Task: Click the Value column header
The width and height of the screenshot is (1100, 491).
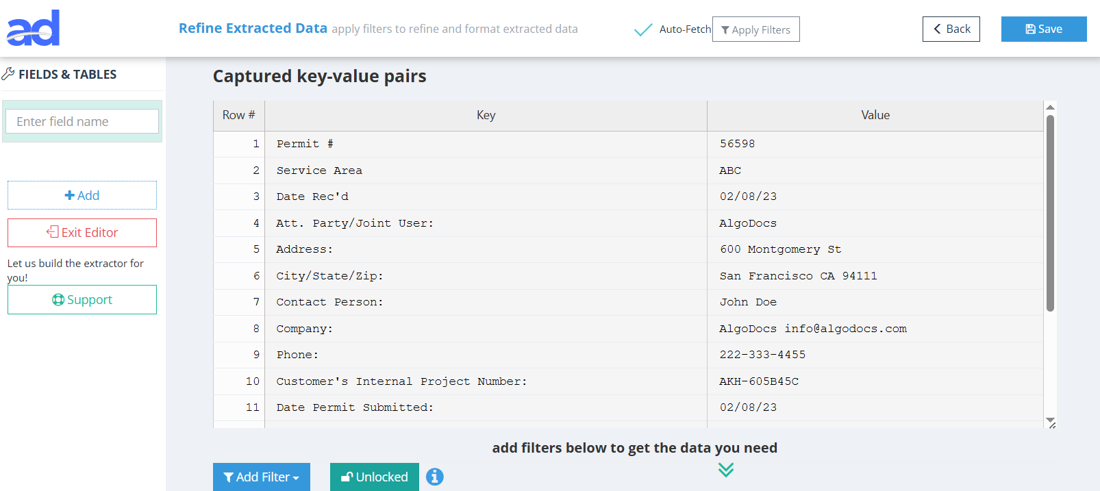Action: coord(875,115)
